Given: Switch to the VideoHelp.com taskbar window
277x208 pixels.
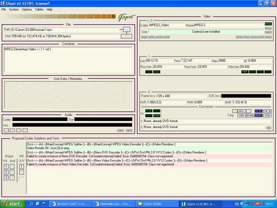Looking at the screenshot, I should pos(114,204).
